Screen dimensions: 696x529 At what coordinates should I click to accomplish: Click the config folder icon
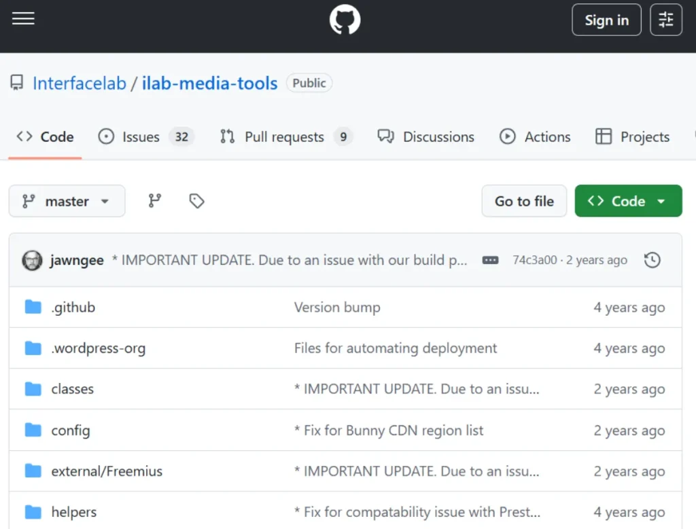(33, 430)
